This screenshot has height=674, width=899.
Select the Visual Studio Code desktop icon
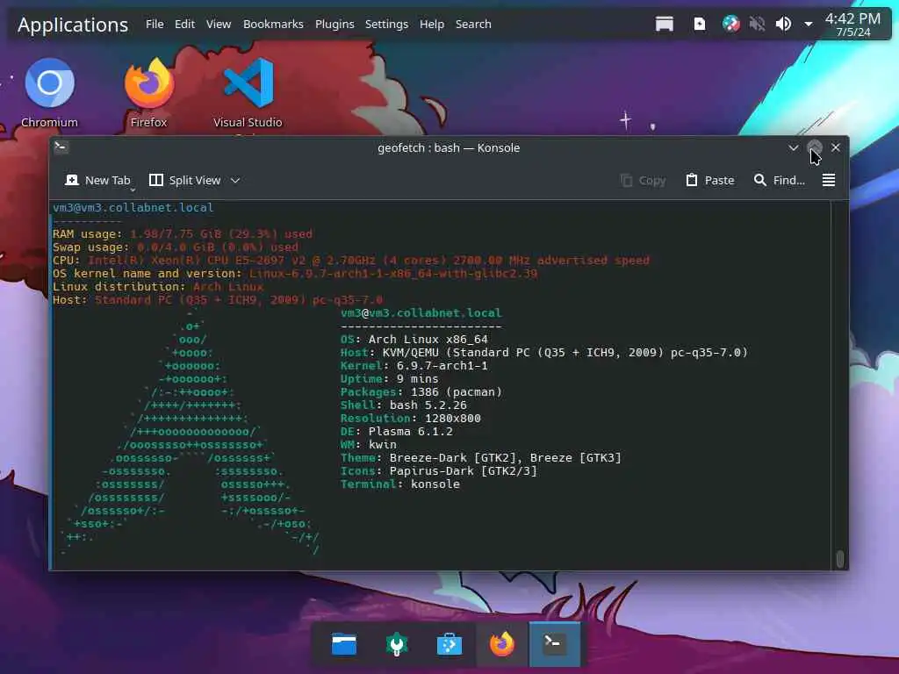point(248,97)
